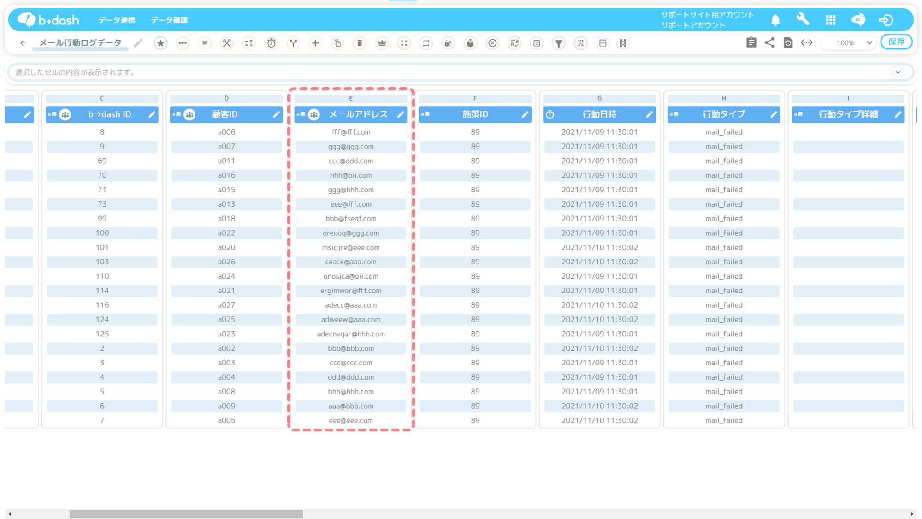Click the column width arrows icon
The height and width of the screenshot is (519, 922).
click(x=806, y=42)
